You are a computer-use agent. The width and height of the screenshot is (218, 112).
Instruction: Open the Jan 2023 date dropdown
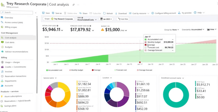[106, 19]
